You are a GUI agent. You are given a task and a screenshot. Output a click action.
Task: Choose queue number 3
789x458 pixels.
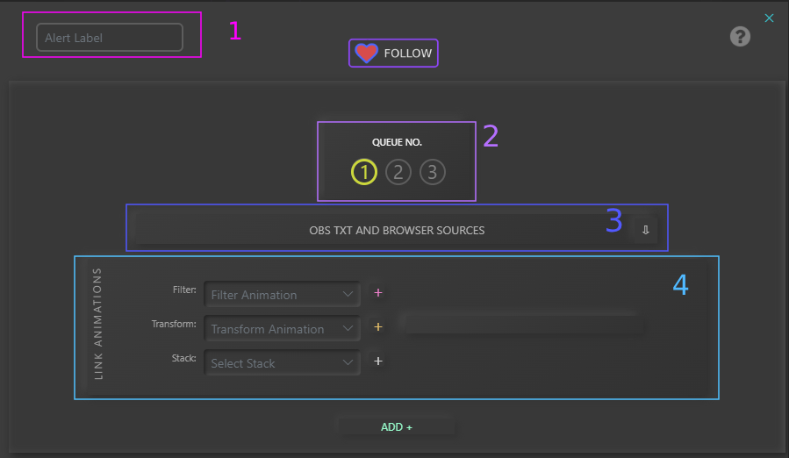pos(432,172)
